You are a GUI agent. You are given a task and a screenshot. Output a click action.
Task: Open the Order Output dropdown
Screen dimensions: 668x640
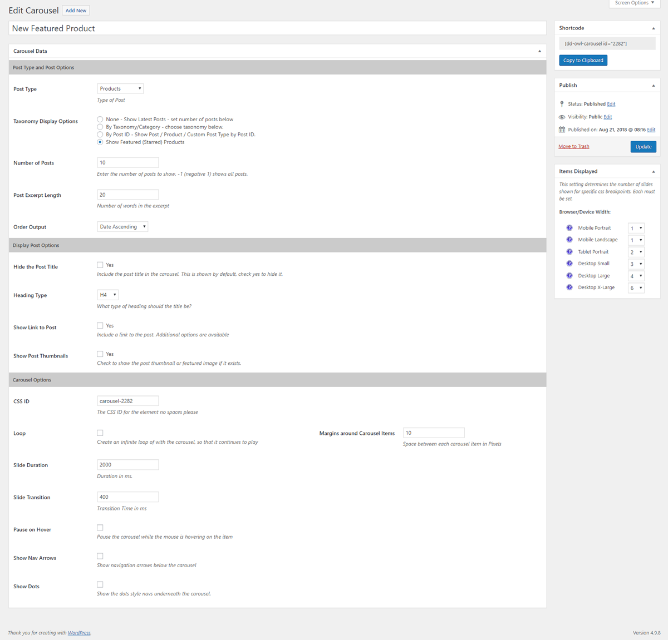click(x=122, y=227)
